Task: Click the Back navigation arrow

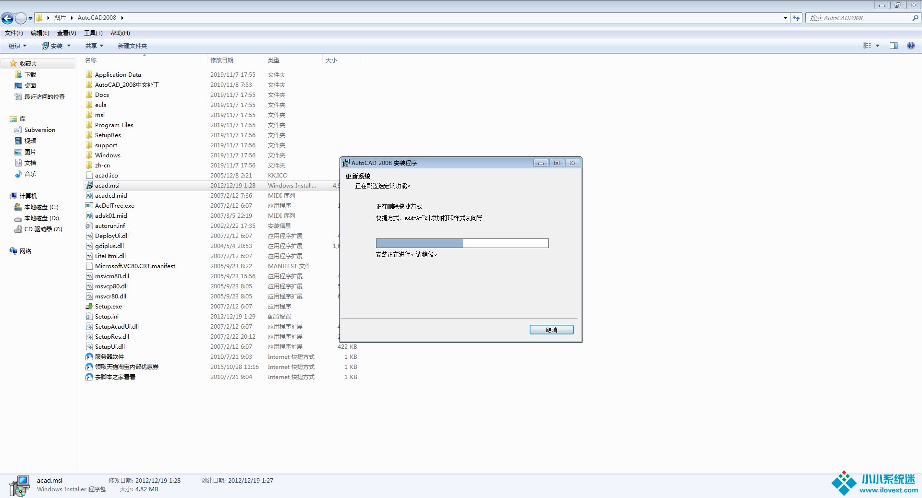Action: [x=8, y=18]
